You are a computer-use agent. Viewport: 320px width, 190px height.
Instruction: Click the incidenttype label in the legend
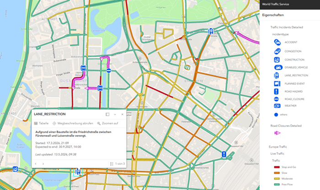pyautogui.click(x=280, y=34)
